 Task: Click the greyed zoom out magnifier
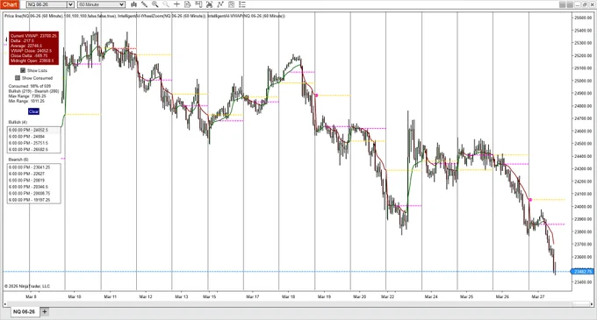pyautogui.click(x=166, y=4)
